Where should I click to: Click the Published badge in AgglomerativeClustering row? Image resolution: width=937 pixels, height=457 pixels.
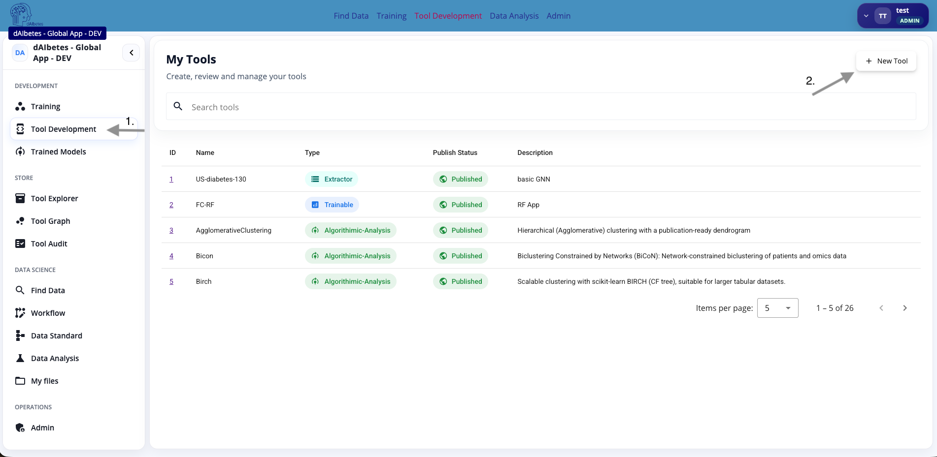(x=461, y=230)
